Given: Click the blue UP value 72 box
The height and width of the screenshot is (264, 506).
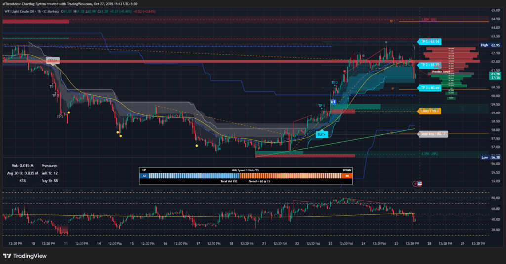Looking at the screenshot, I should pyautogui.click(x=144, y=175).
